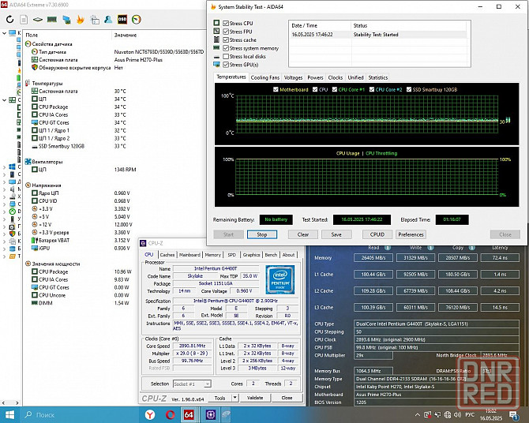529x423 pixels.
Task: Expand the envelope node in AIDA64 tree
Action: point(4,256)
